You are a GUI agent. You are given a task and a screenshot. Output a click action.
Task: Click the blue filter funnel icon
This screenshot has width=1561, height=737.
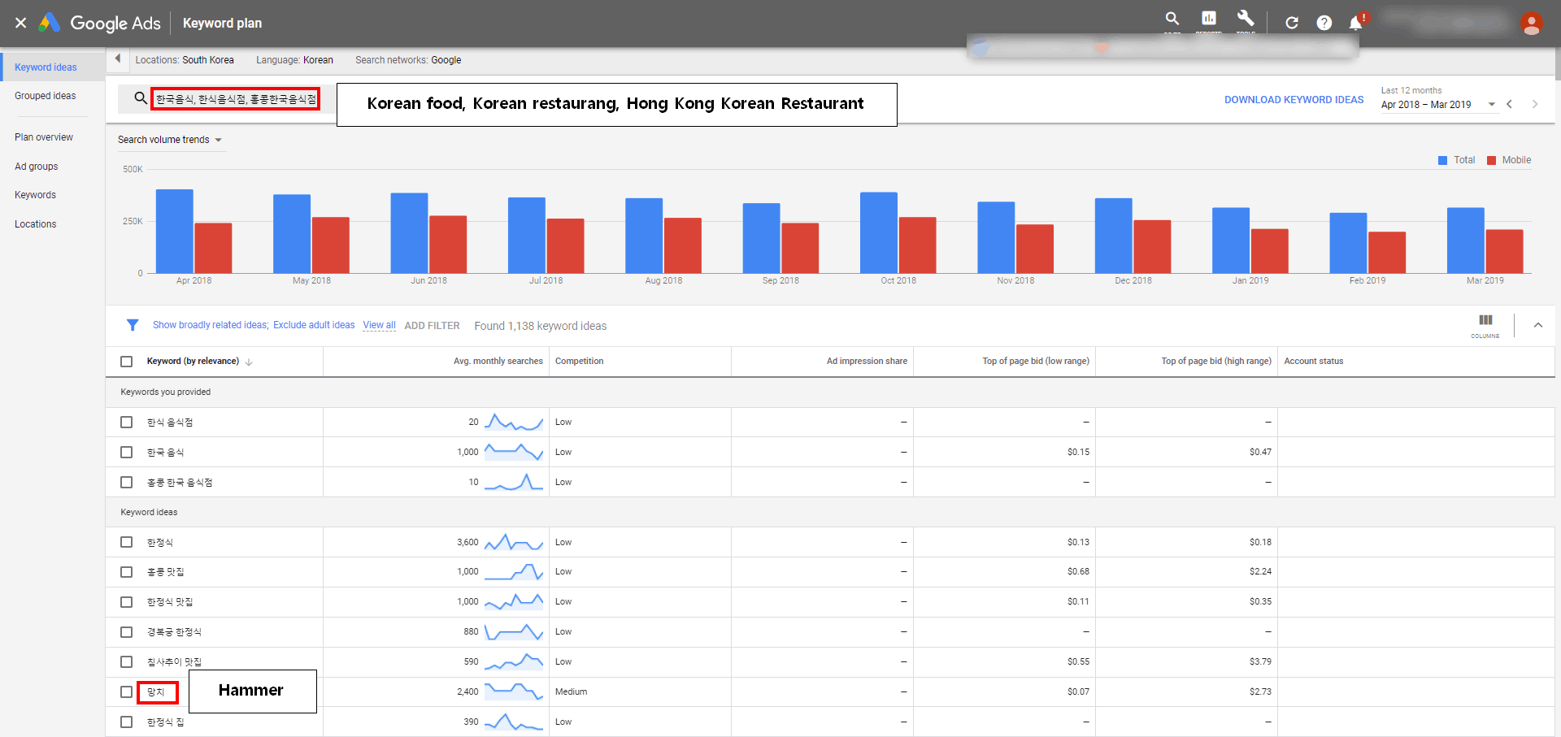coord(133,325)
